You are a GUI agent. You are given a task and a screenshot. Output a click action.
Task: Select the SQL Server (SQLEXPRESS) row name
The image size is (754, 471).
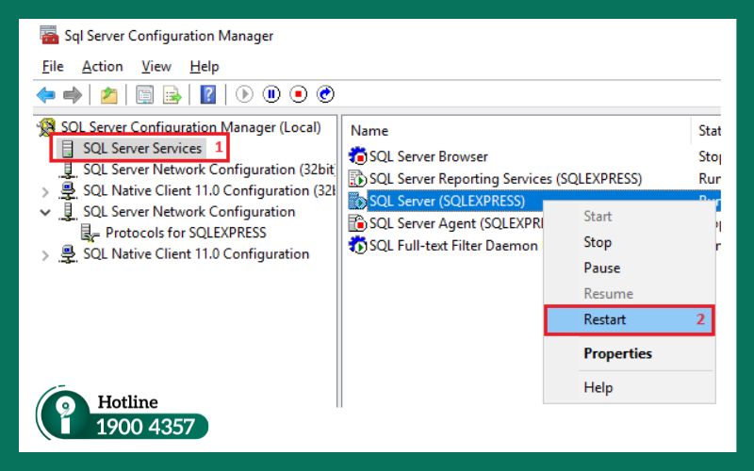(x=447, y=201)
